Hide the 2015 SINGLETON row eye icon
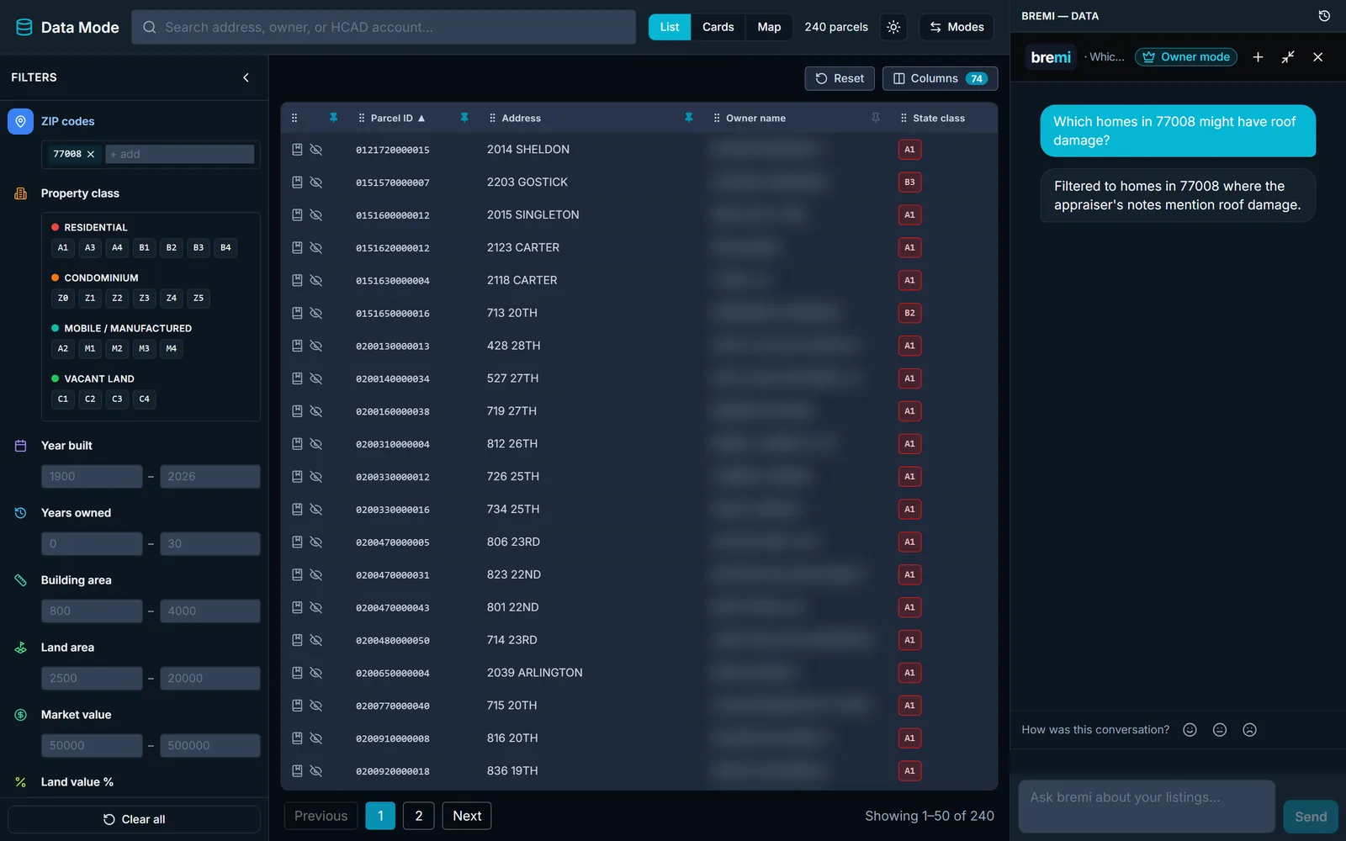This screenshot has width=1346, height=841. 316,214
